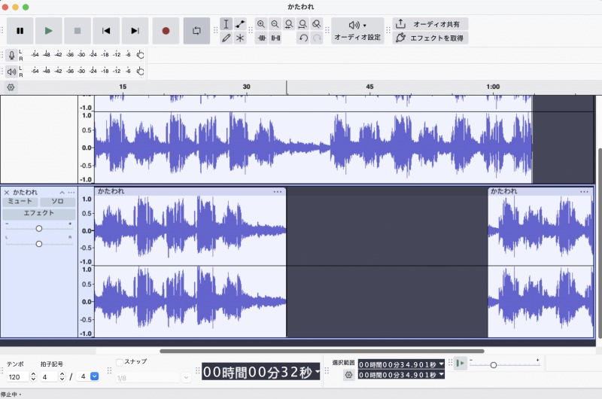Open the オーディオ設定 audio setup menu
Image resolution: width=602 pixels, height=399 pixels.
[x=357, y=31]
